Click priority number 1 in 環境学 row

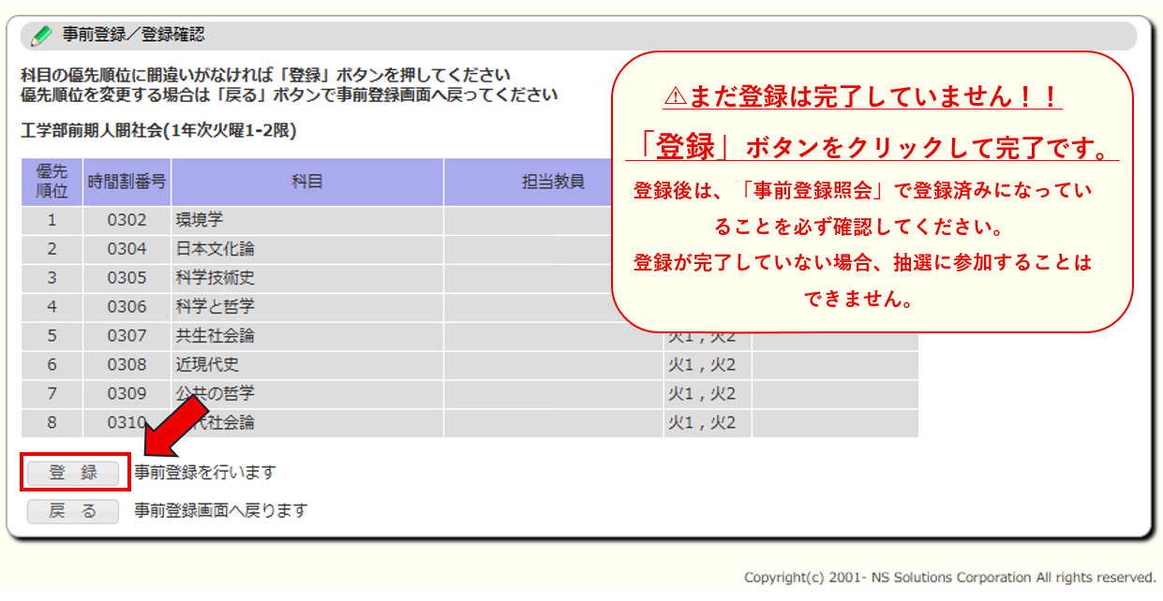[52, 220]
